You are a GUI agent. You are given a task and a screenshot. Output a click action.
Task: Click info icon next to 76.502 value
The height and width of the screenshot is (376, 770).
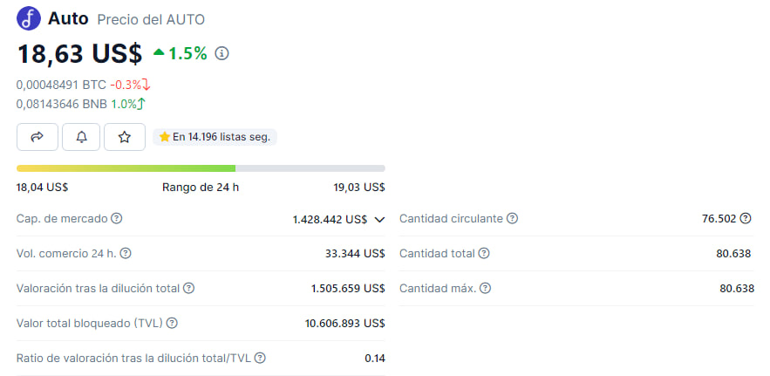[746, 218]
